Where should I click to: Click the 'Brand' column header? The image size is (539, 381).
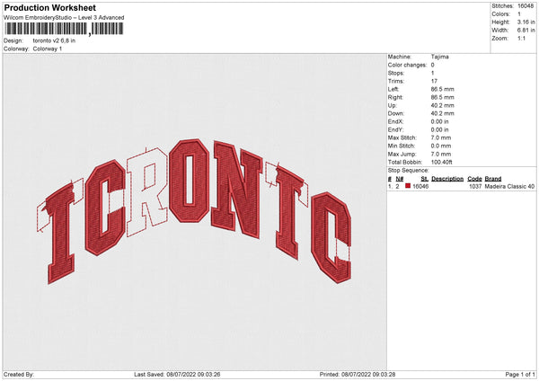(x=493, y=179)
